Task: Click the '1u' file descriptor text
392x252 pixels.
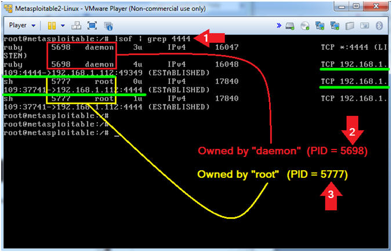Action: (137, 98)
